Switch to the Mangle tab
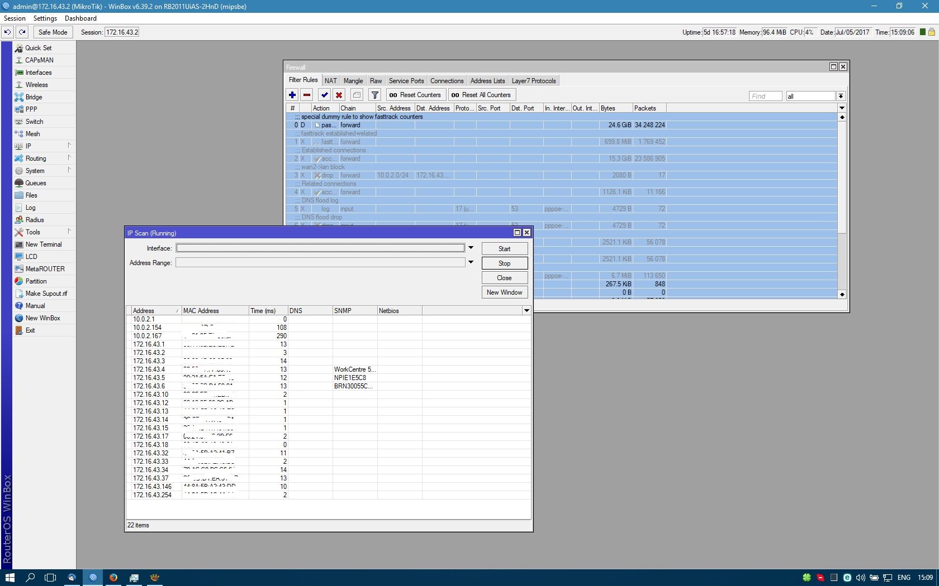The height and width of the screenshot is (586, 939). [x=353, y=81]
